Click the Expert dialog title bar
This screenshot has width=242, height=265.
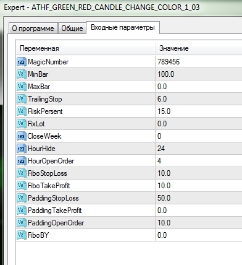(122, 7)
